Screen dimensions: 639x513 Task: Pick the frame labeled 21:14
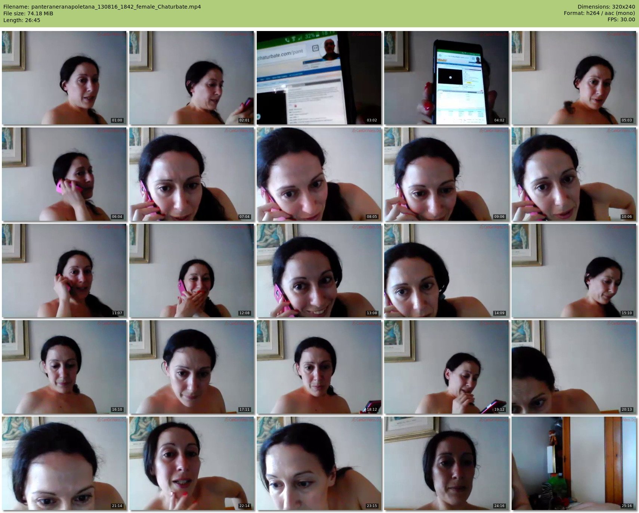64,463
